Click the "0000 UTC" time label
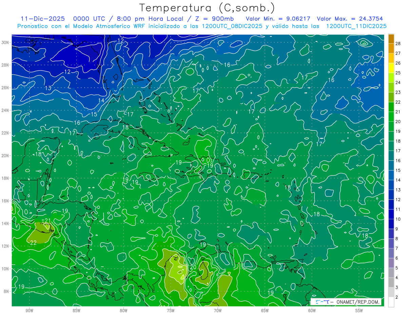407x315 pixels. (89, 19)
